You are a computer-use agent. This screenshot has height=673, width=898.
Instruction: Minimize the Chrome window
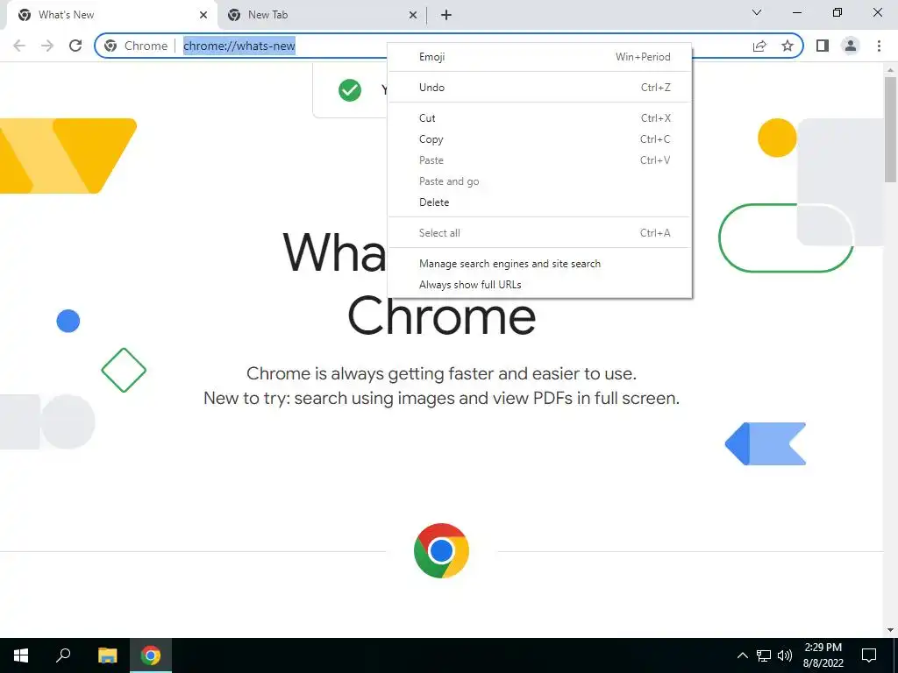click(796, 12)
